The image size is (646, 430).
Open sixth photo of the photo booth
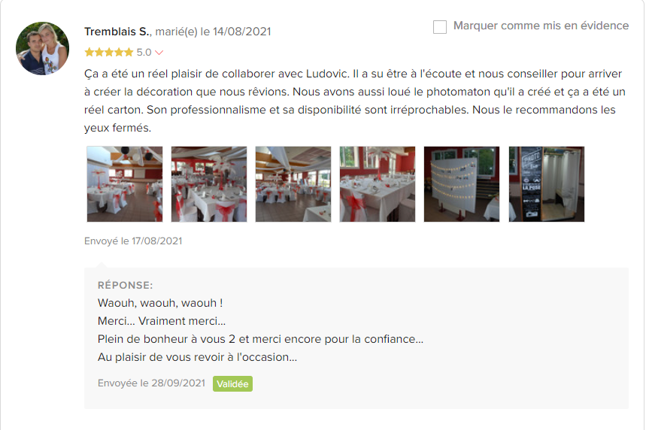(546, 184)
